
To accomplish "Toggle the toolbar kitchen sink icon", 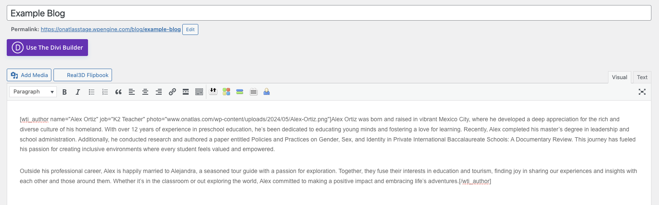I will (x=199, y=92).
